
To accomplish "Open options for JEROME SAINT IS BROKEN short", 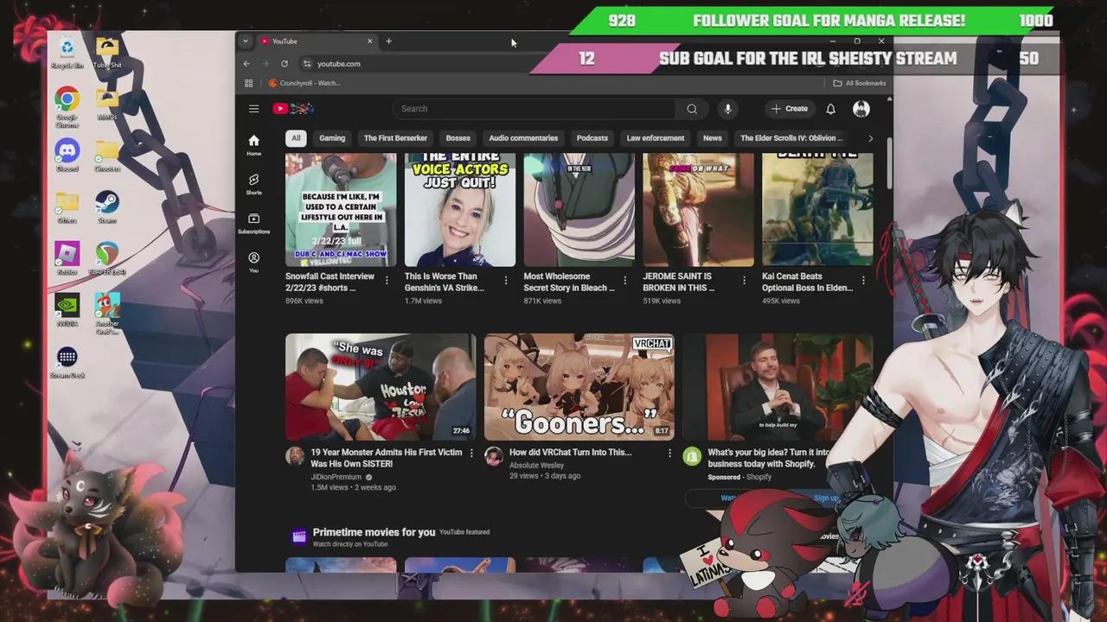I will pos(744,280).
